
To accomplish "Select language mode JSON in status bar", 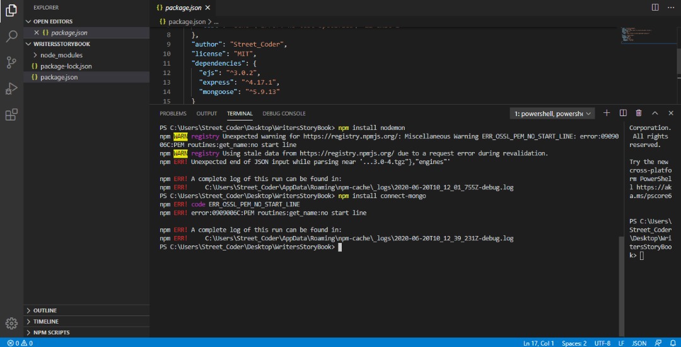I will (x=639, y=343).
